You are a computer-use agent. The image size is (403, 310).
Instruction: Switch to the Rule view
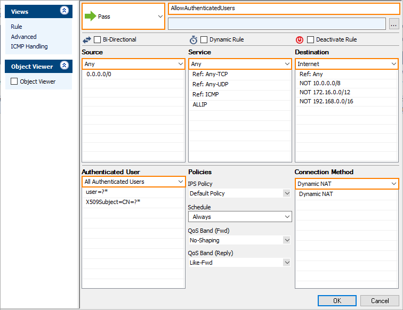[x=17, y=27]
